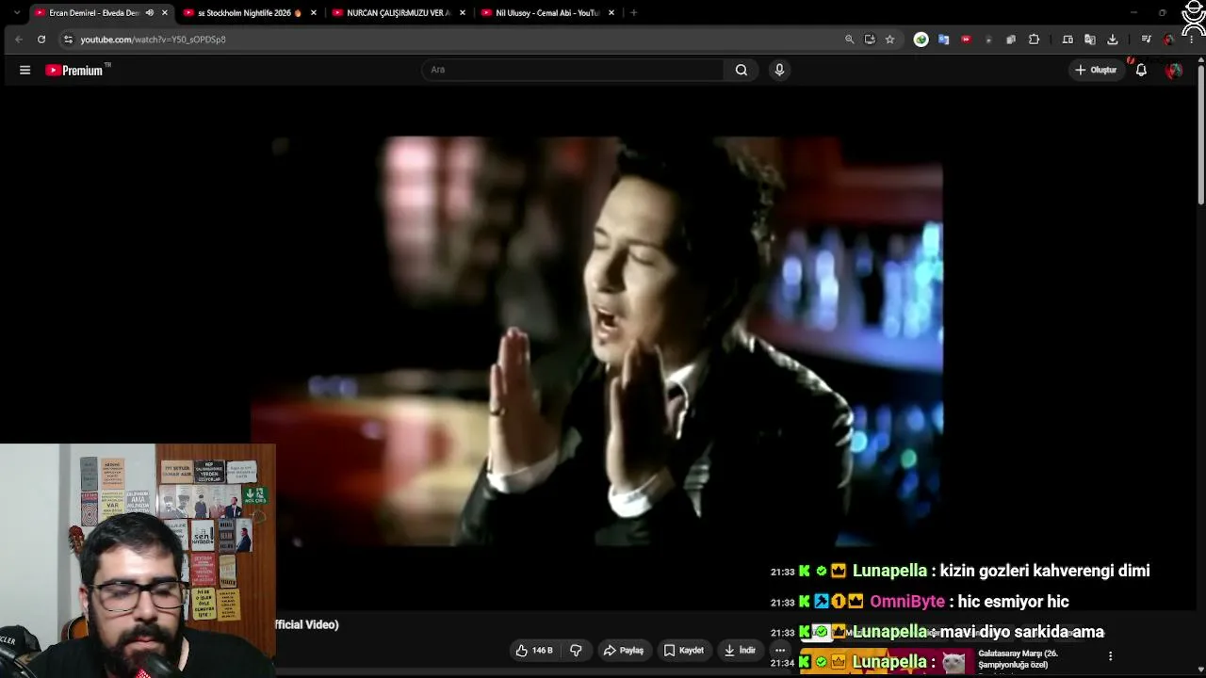Open a new browser tab
The image size is (1206, 678).
pos(633,13)
